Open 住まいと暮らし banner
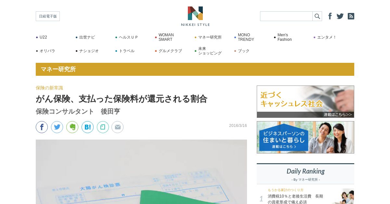390x204 pixels. click(x=305, y=137)
